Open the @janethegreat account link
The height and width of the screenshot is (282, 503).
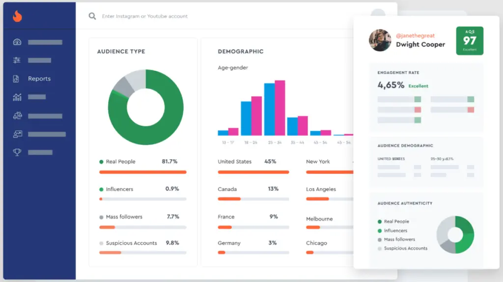pos(415,36)
